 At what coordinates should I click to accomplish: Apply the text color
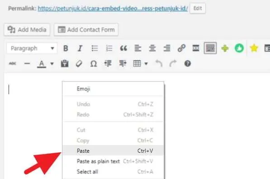42,64
